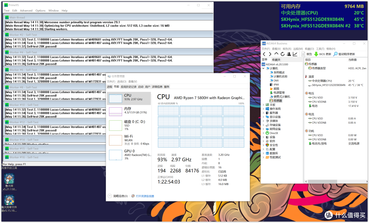Open 工具(T) menu in AIDA64
Screen dimensions: 369x223
click(x=320, y=49)
